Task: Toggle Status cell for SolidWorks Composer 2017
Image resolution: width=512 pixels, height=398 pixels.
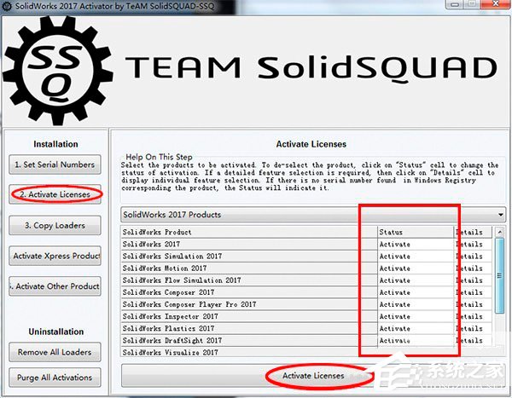Action: (x=416, y=292)
